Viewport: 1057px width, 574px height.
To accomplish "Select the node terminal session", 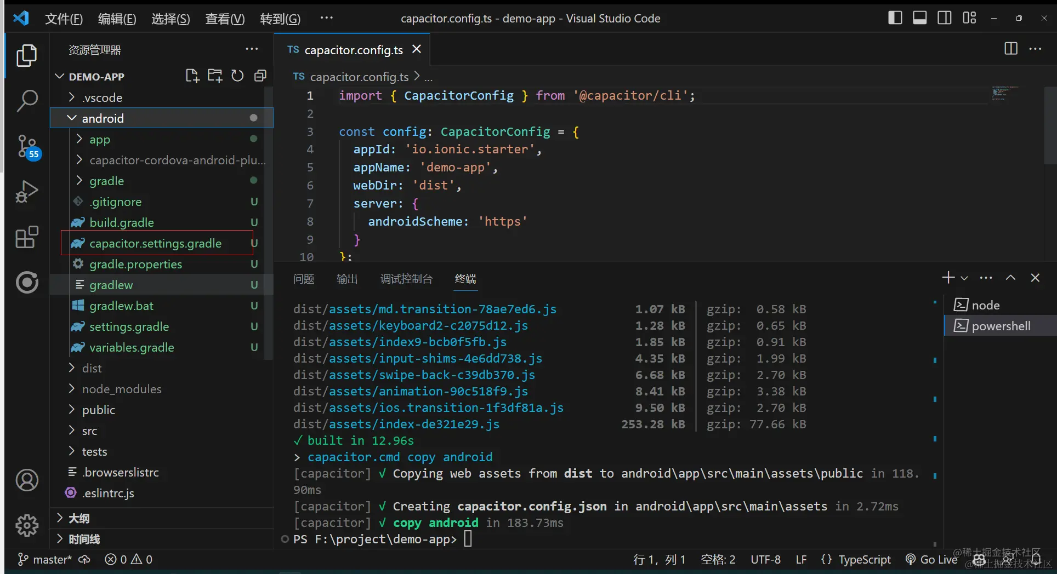I will tap(1000, 305).
